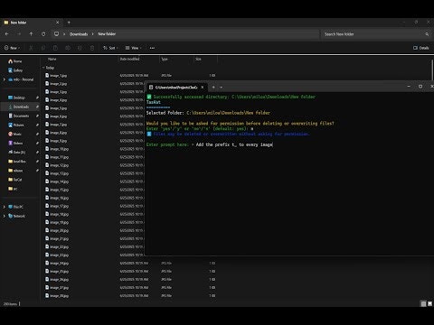Viewport: 434px width, 325px height.
Task: Expand the Network tree node
Action: click(x=5, y=216)
